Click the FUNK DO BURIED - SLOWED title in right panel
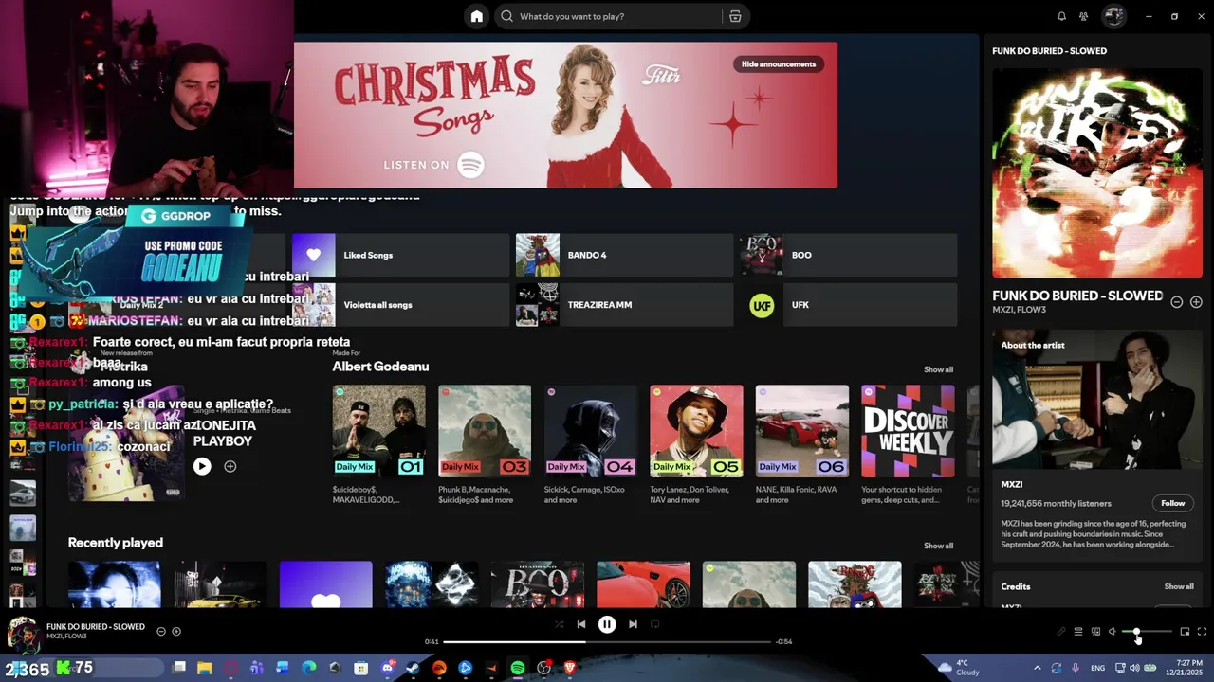The width and height of the screenshot is (1214, 682). [x=1077, y=296]
